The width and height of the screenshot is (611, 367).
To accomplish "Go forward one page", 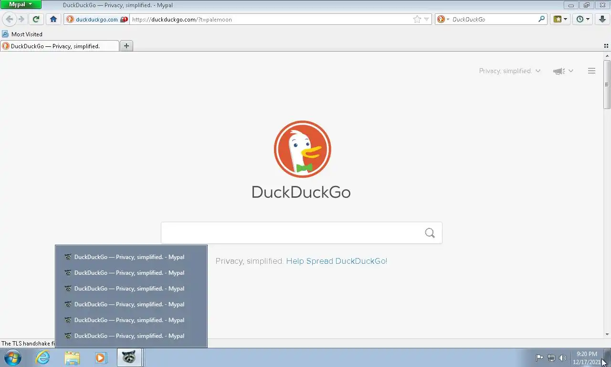I will tap(21, 19).
